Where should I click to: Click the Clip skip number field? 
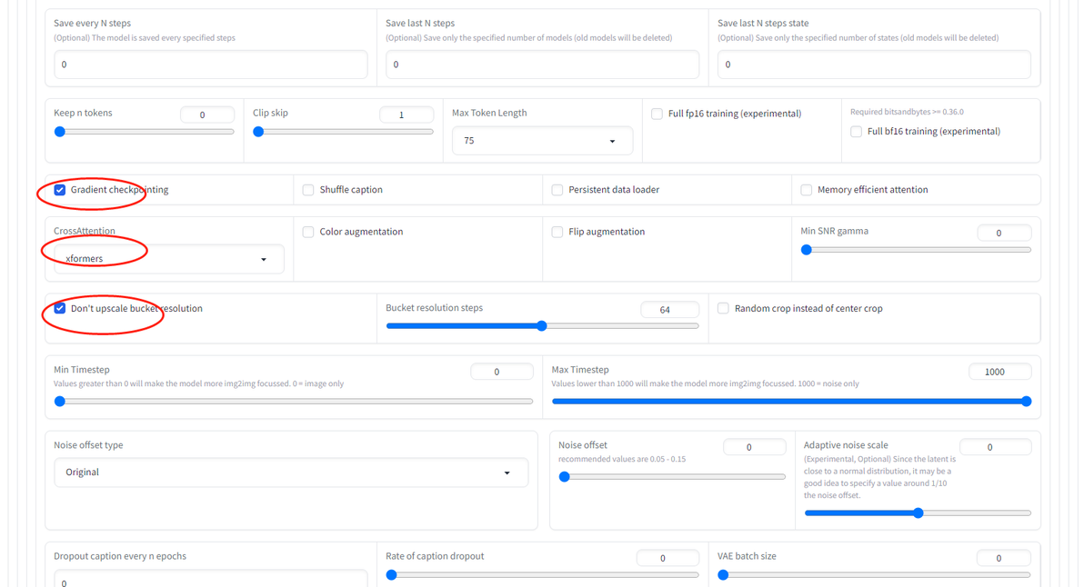point(406,114)
